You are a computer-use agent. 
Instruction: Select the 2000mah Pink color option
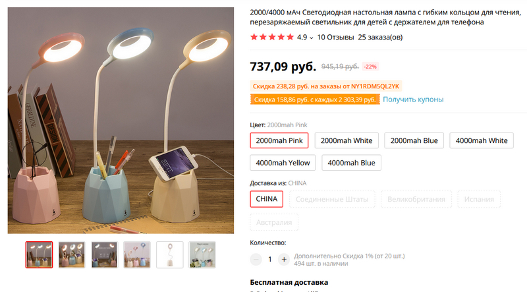279,140
